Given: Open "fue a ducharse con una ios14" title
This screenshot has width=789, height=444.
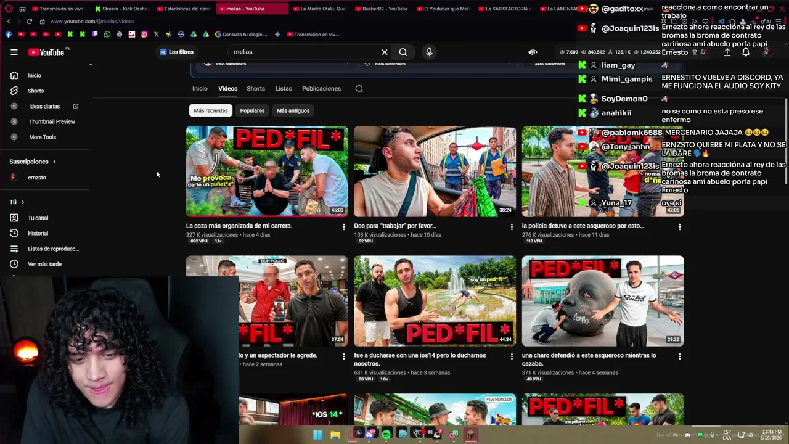Looking at the screenshot, I should tap(420, 359).
